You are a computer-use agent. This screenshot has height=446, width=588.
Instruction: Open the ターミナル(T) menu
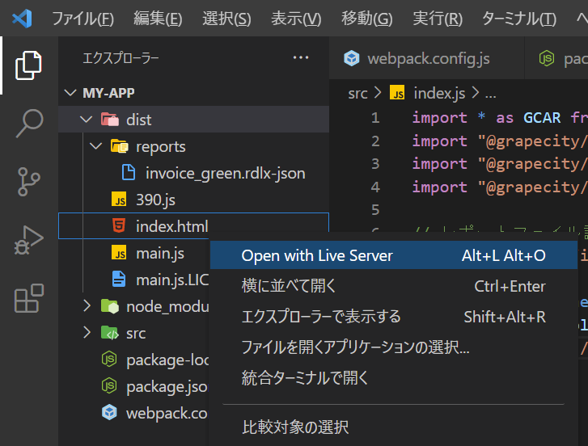[519, 19]
